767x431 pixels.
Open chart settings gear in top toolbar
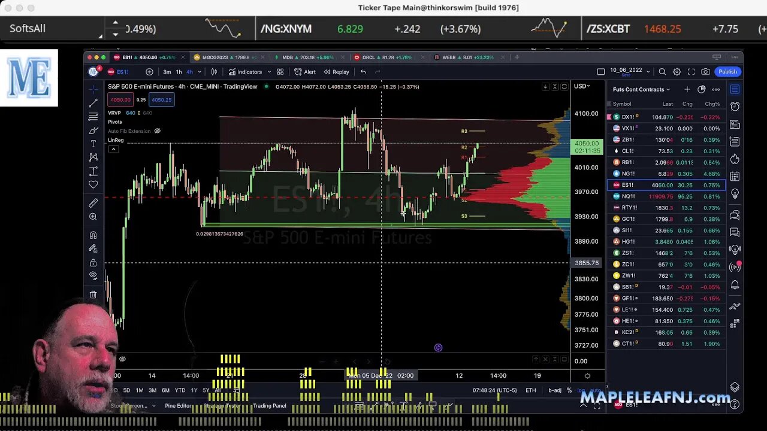pos(677,72)
